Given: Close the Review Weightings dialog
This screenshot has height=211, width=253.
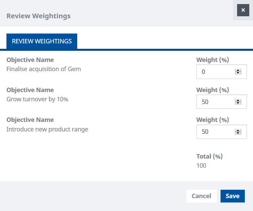Looking at the screenshot, I should [243, 10].
